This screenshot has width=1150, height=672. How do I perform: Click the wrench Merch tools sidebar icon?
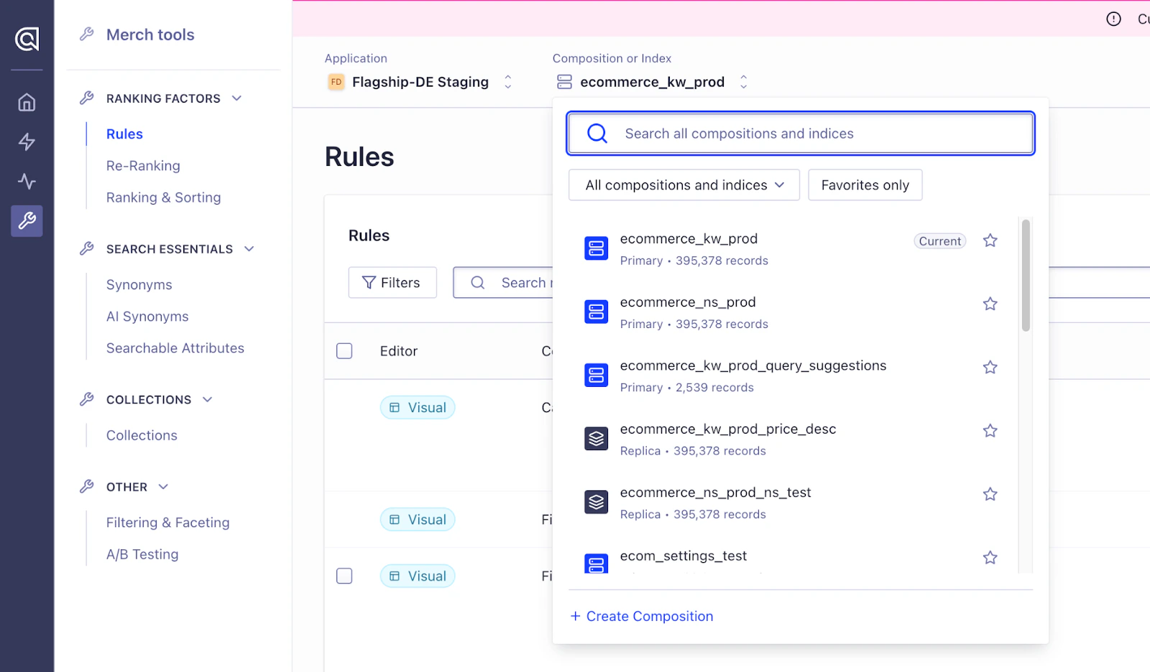26,221
